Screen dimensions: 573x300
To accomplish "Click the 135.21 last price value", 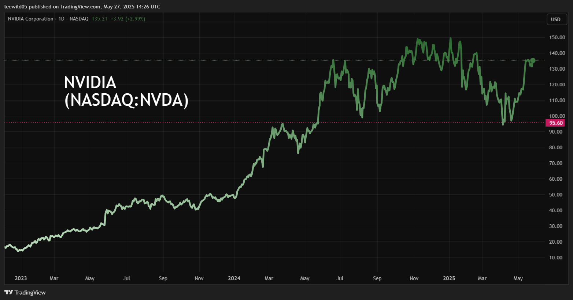I will pos(99,19).
